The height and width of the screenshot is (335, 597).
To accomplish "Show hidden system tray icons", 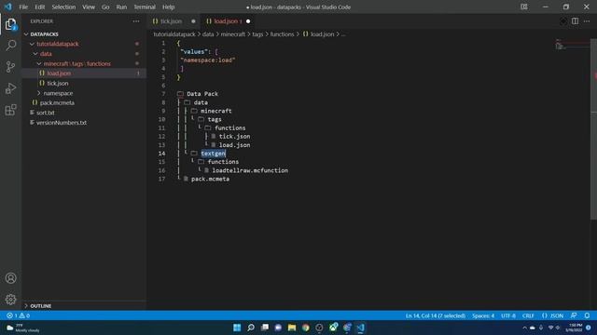I will [x=524, y=328].
